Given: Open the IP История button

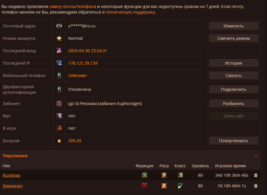Looking at the screenshot, I should pyautogui.click(x=234, y=63).
